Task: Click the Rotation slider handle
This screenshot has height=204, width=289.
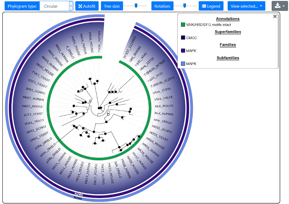Action: point(184,5)
